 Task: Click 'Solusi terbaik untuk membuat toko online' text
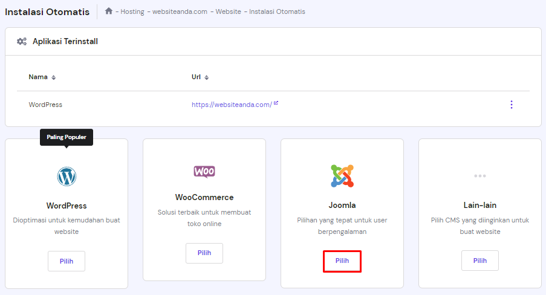click(x=204, y=218)
